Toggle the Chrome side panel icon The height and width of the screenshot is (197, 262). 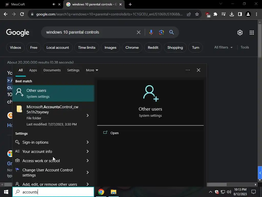coord(240,14)
